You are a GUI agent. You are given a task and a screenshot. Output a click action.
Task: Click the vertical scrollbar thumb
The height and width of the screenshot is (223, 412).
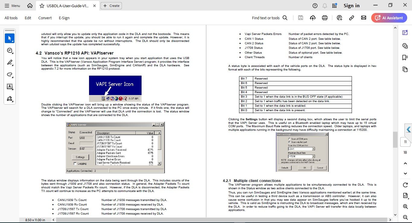click(395, 139)
